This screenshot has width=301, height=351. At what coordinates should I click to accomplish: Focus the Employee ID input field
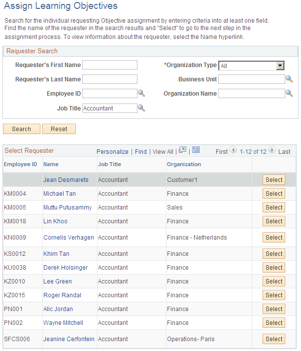point(110,94)
